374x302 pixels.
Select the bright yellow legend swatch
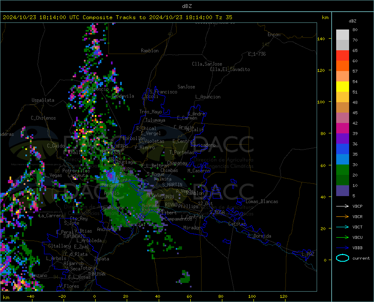(342, 87)
